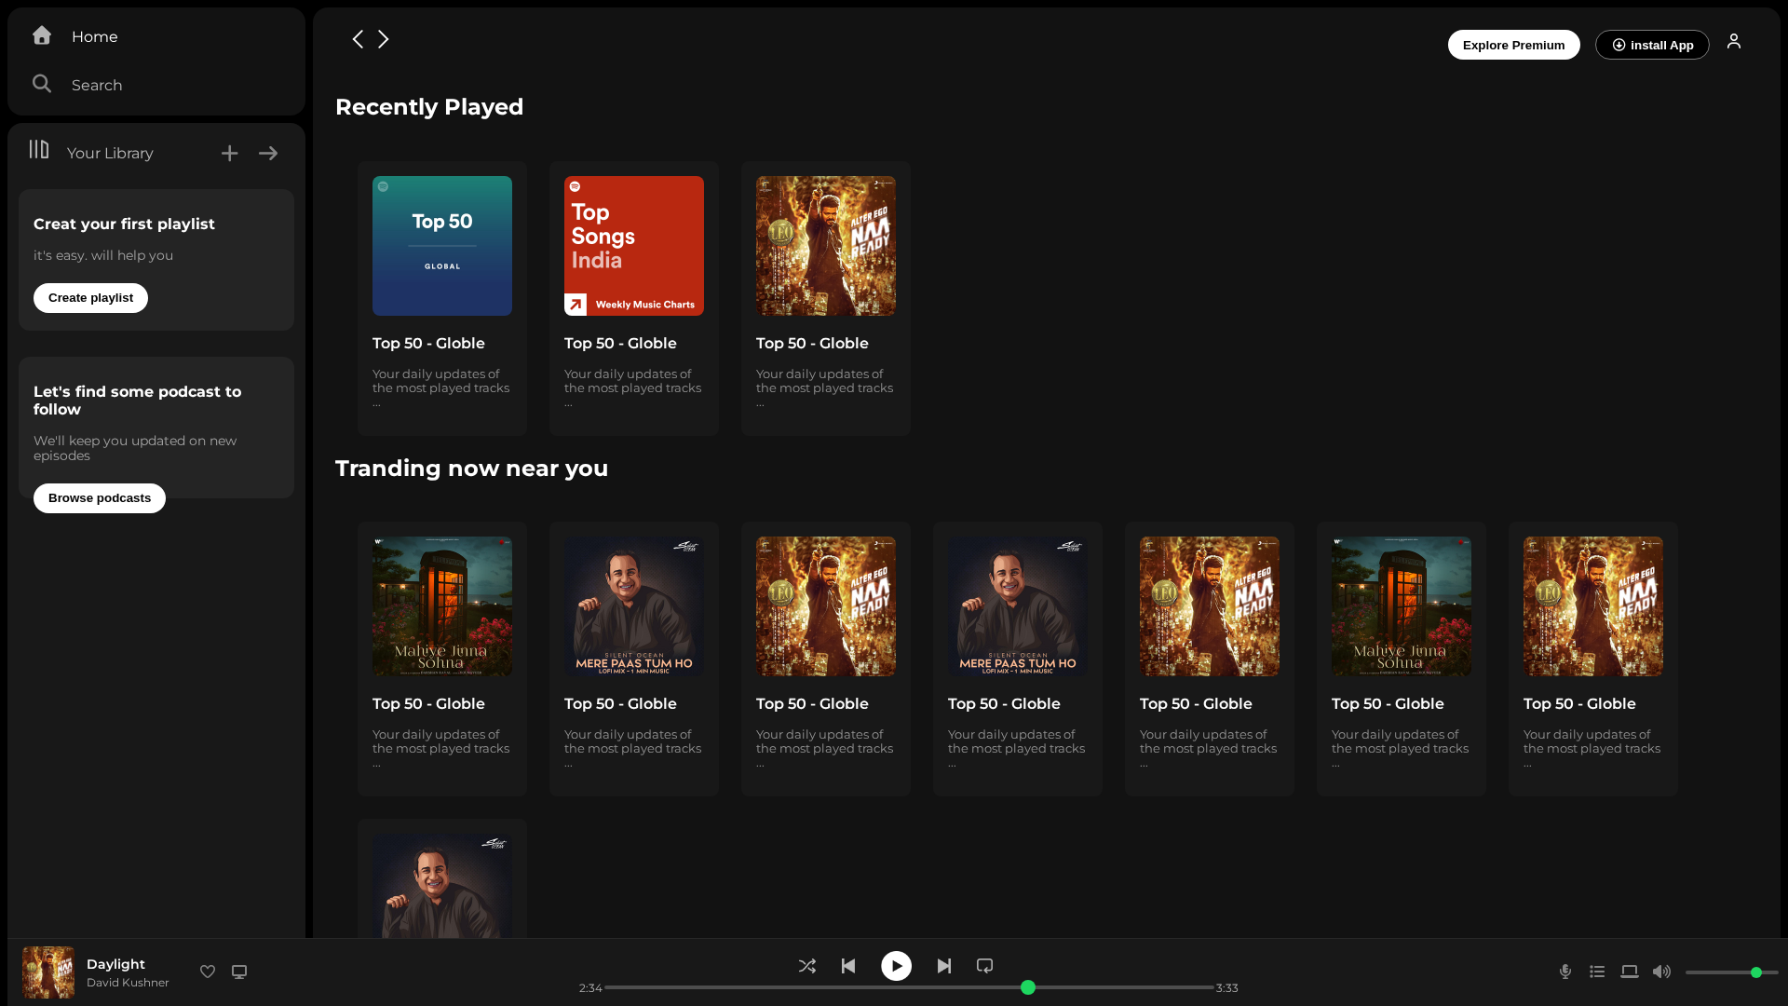Image resolution: width=1788 pixels, height=1006 pixels.
Task: Toggle repeat in the player bar
Action: [x=984, y=966]
